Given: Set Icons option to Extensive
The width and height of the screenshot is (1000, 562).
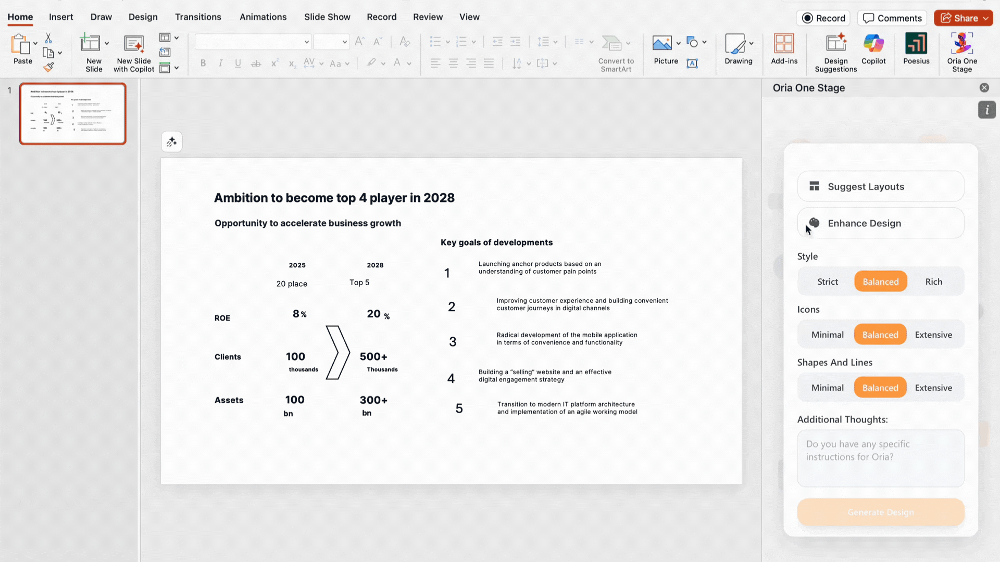Looking at the screenshot, I should point(933,335).
